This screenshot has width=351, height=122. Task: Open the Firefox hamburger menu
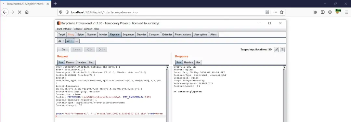[x=346, y=12]
